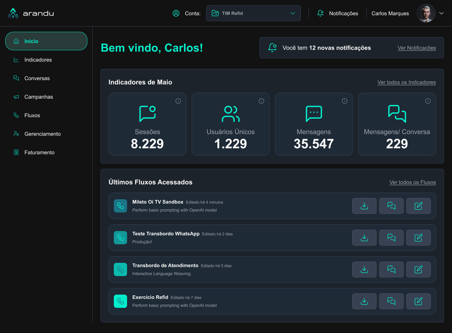The image size is (452, 333).
Task: Edit the Transbordo de Atendimento flow
Action: (418, 269)
